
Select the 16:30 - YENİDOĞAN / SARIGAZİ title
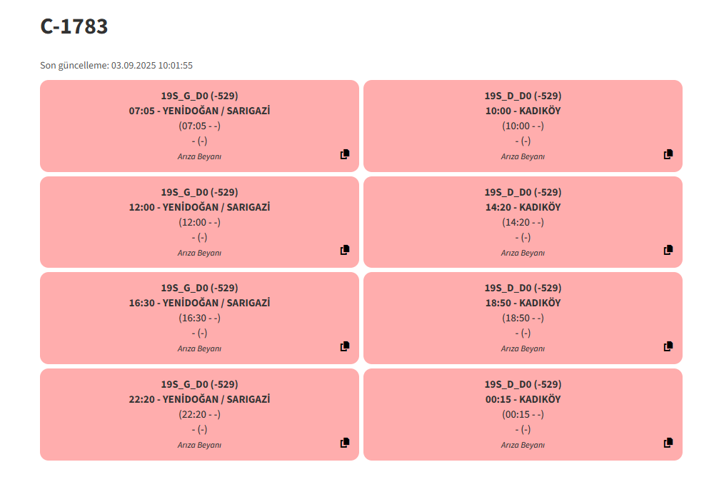click(199, 303)
